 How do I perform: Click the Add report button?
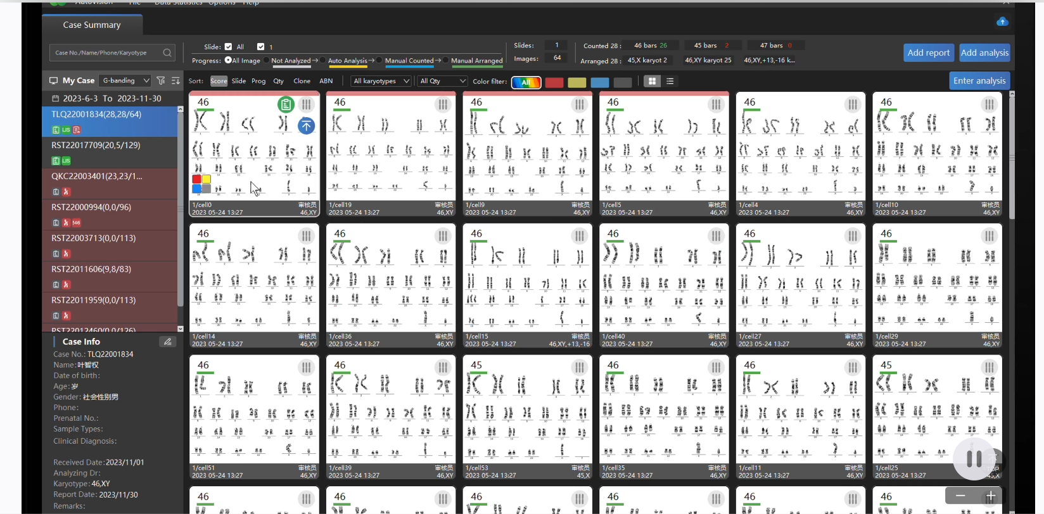click(x=929, y=53)
